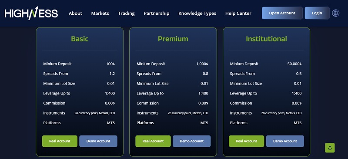The width and height of the screenshot is (348, 159).
Task: Click Spreads From label in Premium card
Action: coord(149,74)
